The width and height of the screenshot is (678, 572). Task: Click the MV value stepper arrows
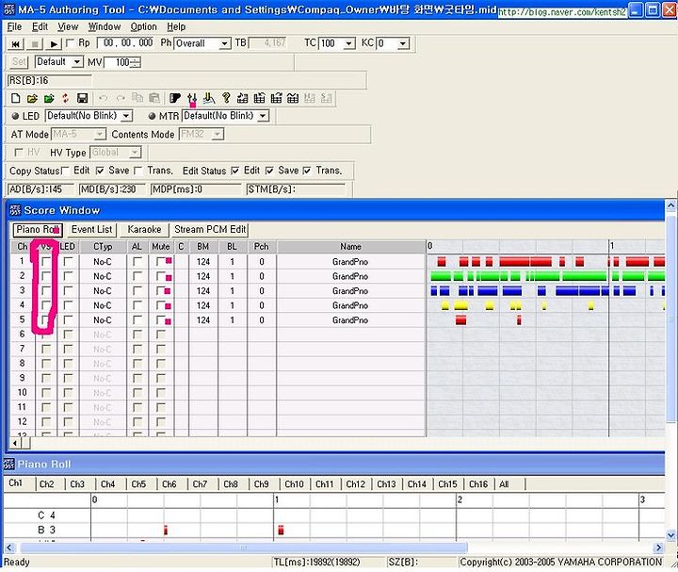[136, 63]
